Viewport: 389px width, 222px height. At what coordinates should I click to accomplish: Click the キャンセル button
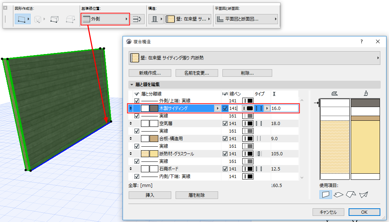pos(328,212)
